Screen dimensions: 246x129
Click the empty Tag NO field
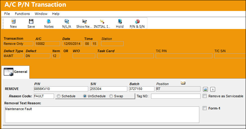tap(176, 96)
